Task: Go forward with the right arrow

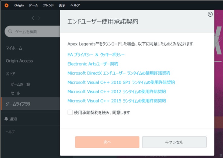Action: [39, 18]
